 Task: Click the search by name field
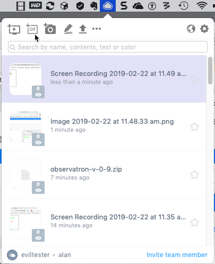point(108,47)
